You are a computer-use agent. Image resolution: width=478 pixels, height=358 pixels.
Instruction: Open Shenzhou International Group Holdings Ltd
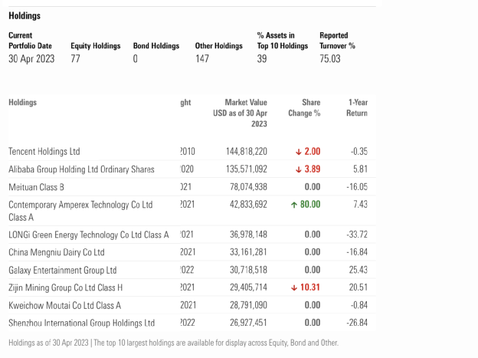tap(81, 323)
